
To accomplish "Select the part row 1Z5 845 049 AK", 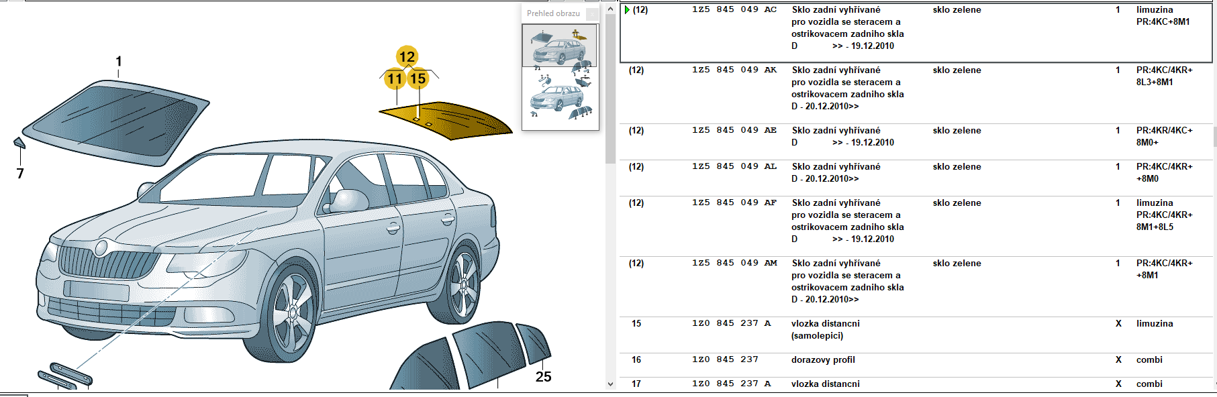I will (x=734, y=70).
